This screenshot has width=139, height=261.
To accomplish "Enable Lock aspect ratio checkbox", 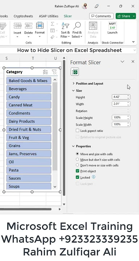I will click(77, 130).
